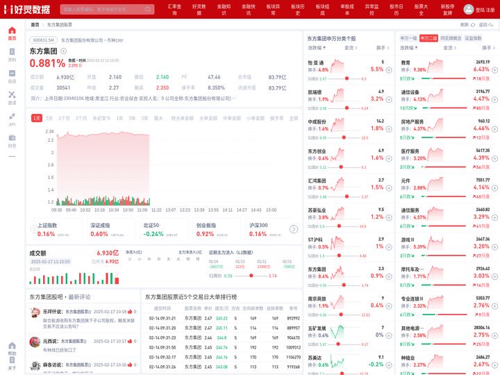Image resolution: width=500 pixels, height=375 pixels.
Task: Select the 1年 chart range
Action: click(119, 118)
